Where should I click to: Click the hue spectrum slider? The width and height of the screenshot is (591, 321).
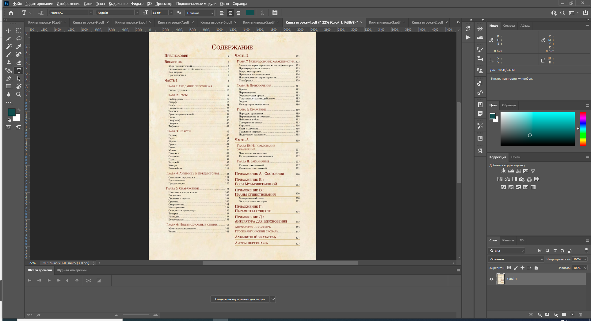point(583,129)
